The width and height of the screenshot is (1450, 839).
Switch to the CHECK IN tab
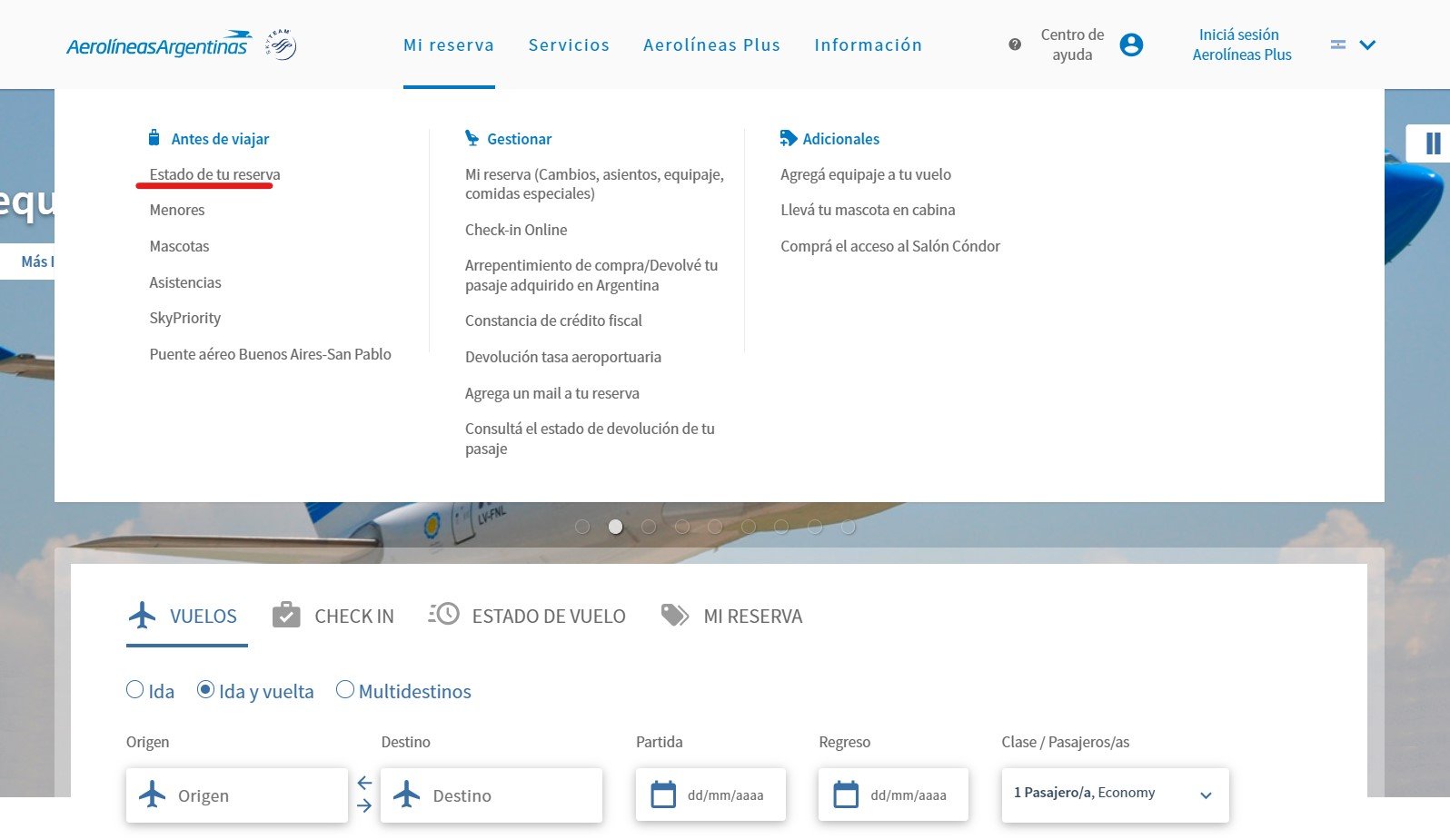click(333, 617)
